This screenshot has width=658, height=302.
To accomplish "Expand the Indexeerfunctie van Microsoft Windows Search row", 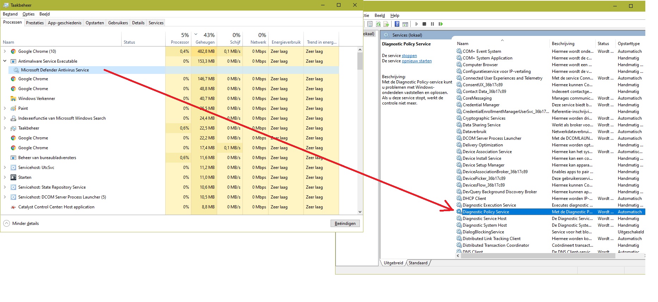I will (x=5, y=118).
